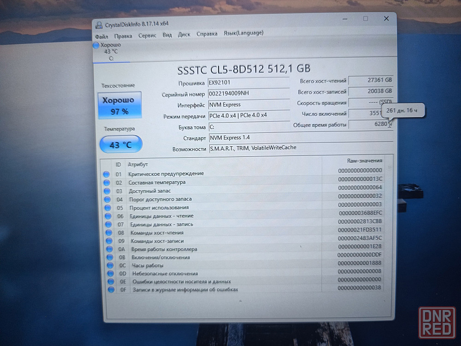Select the Хорошо 43 °C disk C: tab
Image resolution: width=461 pixels, height=346 pixels.
111,52
